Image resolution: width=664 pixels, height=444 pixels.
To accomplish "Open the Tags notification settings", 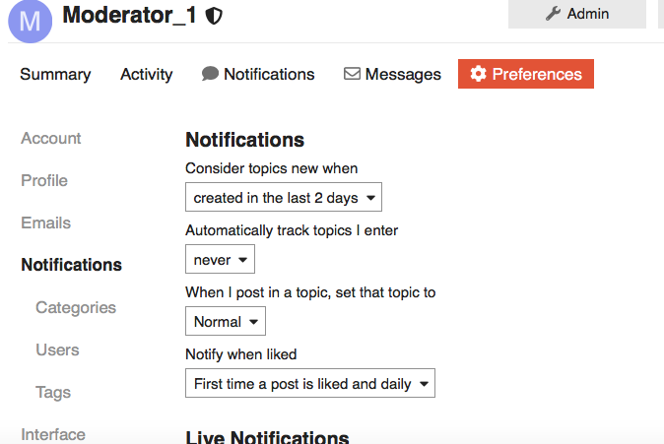I will (x=53, y=393).
